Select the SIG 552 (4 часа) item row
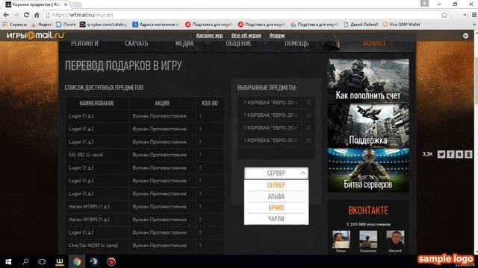Viewport: 478px width, 268px height. click(145, 155)
